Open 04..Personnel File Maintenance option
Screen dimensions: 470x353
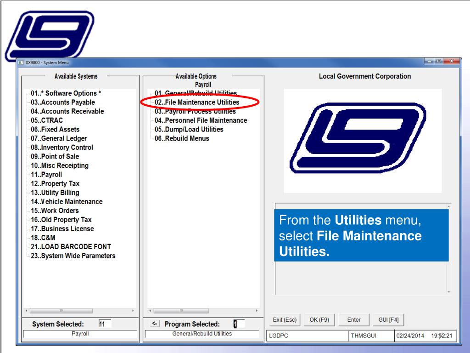pos(201,120)
